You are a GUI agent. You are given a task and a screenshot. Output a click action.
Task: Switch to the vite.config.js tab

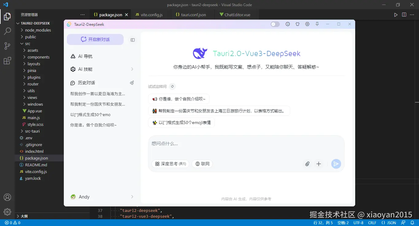(149, 14)
